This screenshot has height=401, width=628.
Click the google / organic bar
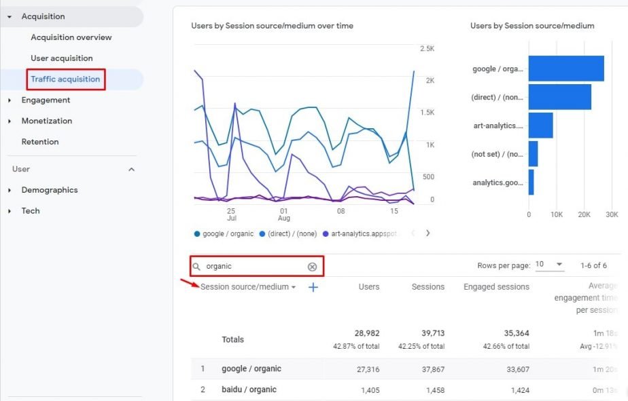[x=566, y=69]
